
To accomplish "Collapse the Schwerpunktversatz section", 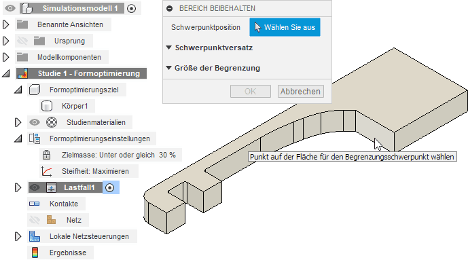I will coord(168,48).
